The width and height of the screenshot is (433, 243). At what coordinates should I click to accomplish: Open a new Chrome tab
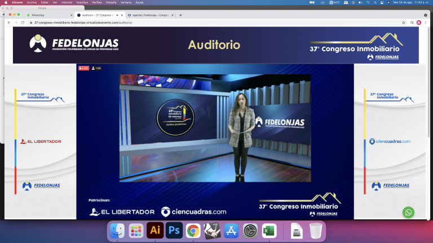180,15
